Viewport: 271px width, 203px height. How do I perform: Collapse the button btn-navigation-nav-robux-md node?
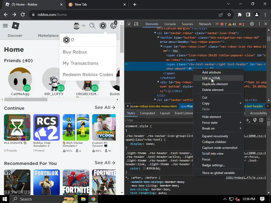pos(158,37)
